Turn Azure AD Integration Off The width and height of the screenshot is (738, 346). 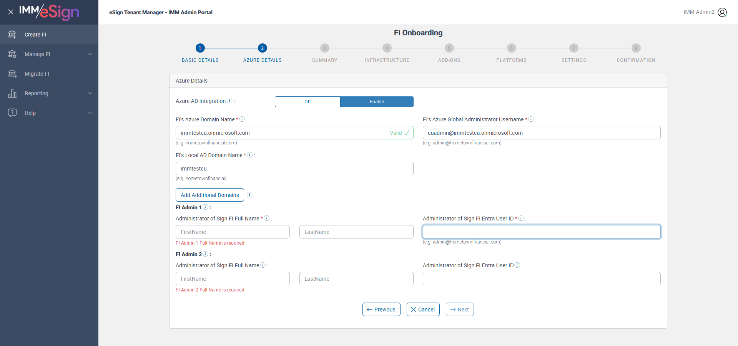pos(307,102)
